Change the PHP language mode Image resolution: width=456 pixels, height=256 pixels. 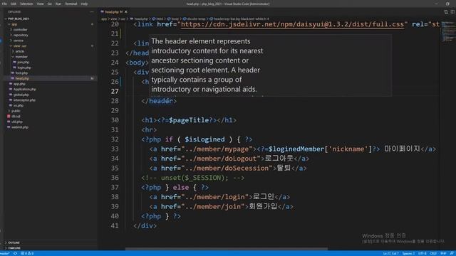443,253
